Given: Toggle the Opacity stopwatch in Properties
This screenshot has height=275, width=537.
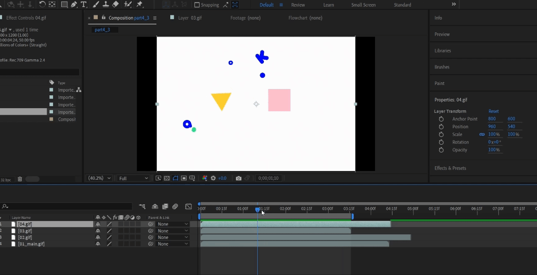Looking at the screenshot, I should [441, 150].
